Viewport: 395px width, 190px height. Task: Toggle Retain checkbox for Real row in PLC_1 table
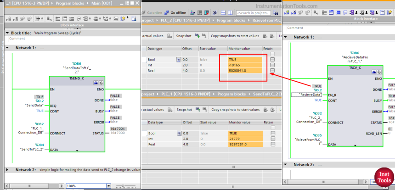[273, 144]
